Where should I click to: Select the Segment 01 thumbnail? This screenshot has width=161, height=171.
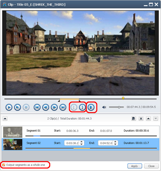click(x=13, y=132)
